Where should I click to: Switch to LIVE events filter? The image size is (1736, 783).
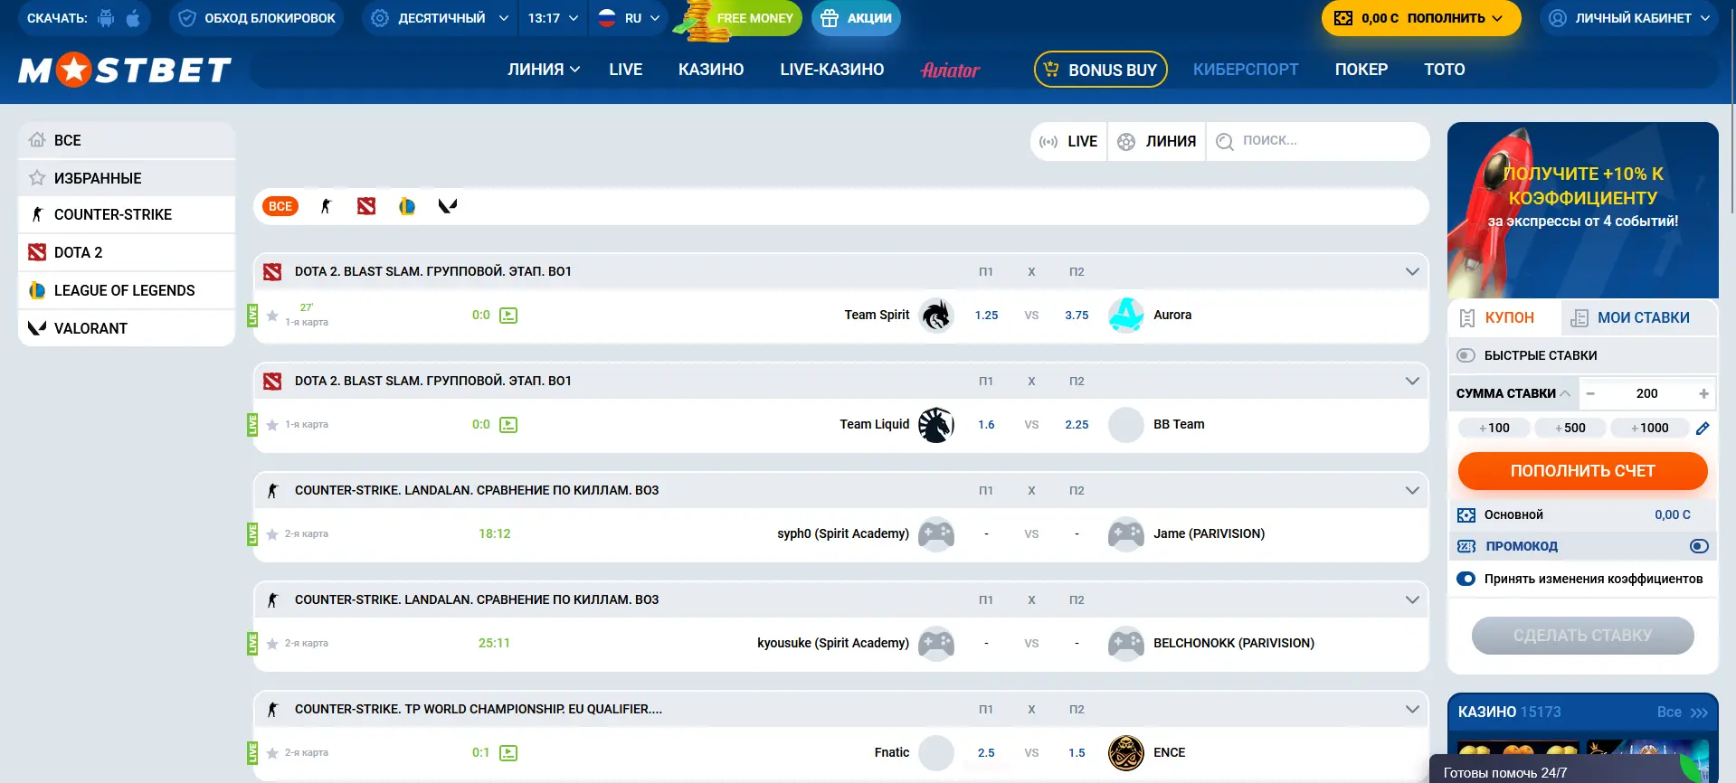pos(1068,142)
